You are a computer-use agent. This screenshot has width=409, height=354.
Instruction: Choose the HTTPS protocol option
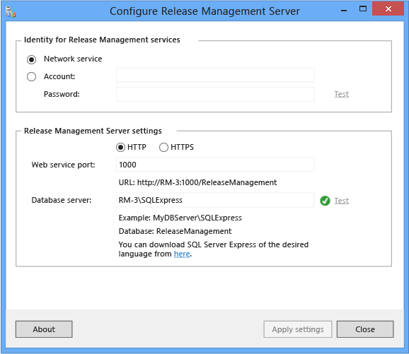click(163, 148)
